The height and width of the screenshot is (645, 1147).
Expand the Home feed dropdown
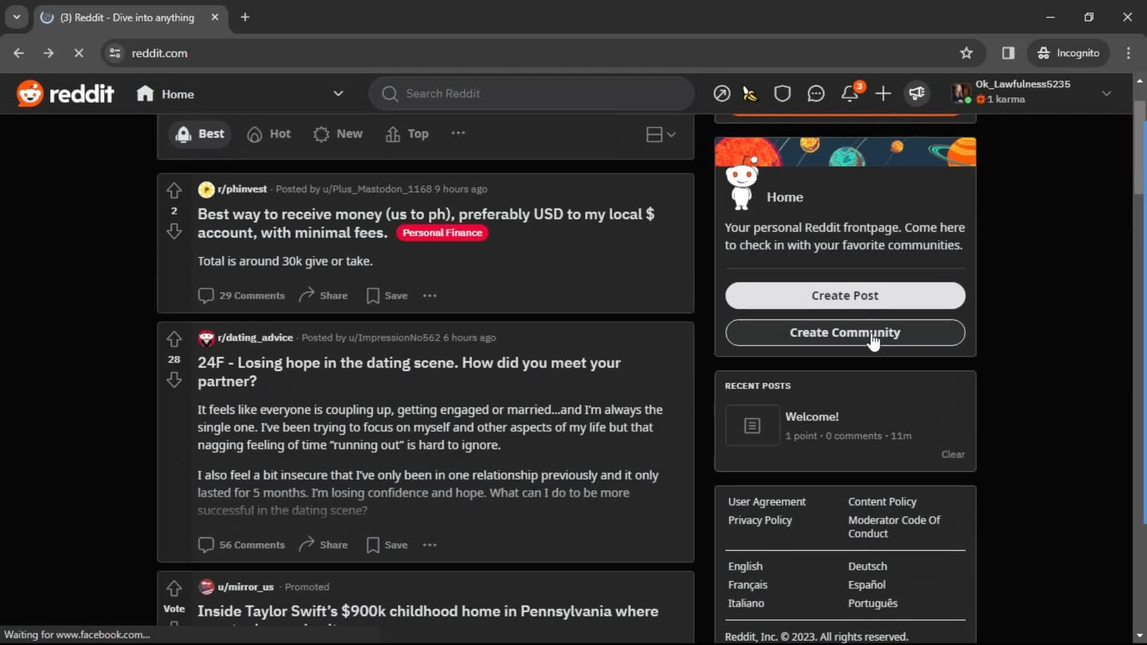[338, 94]
